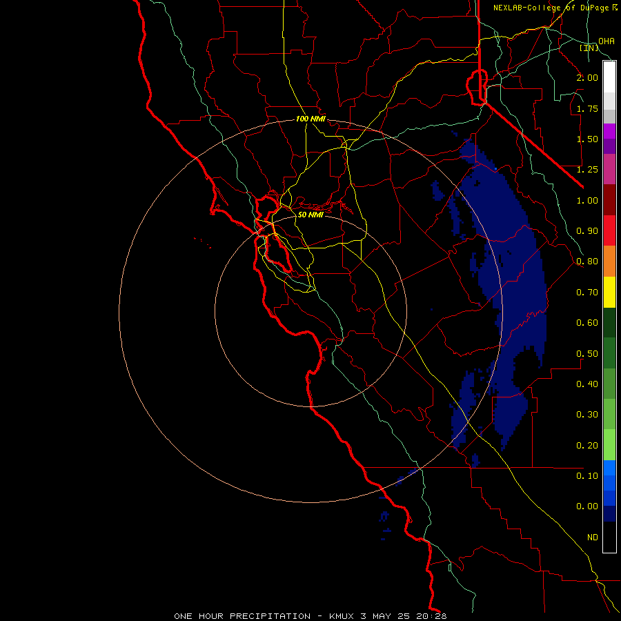The height and width of the screenshot is (621, 621).
Task: Pick the dark green swatch beside 0.60
Action: 609,323
